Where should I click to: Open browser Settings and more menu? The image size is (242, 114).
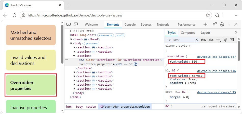pos(236,15)
